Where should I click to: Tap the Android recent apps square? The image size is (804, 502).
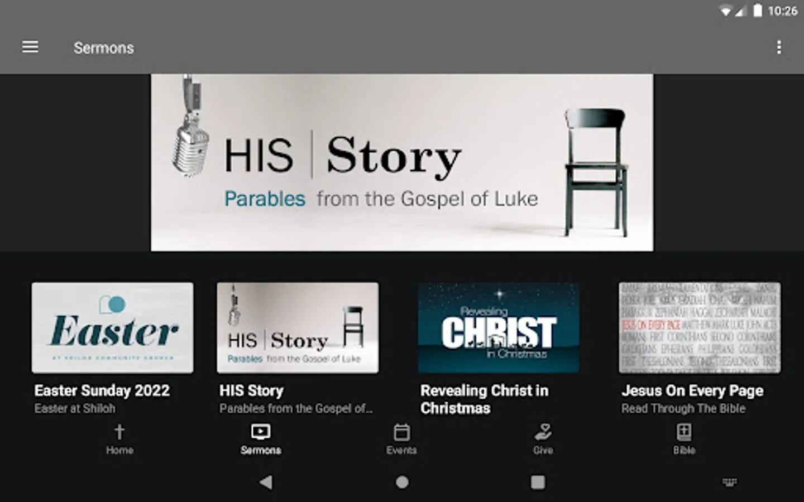click(538, 482)
